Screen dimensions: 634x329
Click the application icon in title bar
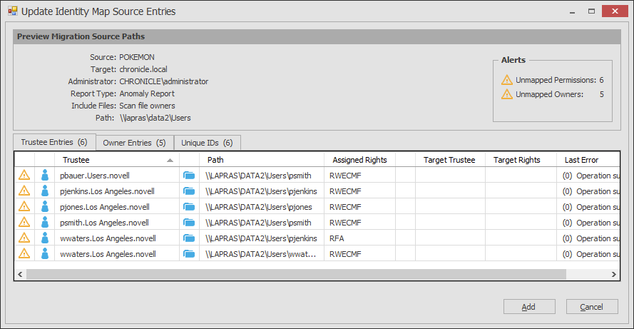click(12, 11)
